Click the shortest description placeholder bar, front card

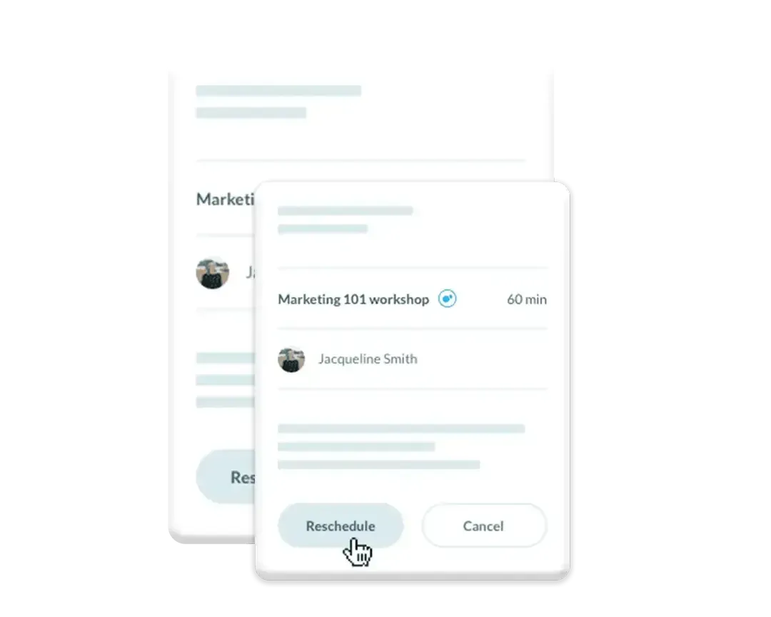[356, 447]
